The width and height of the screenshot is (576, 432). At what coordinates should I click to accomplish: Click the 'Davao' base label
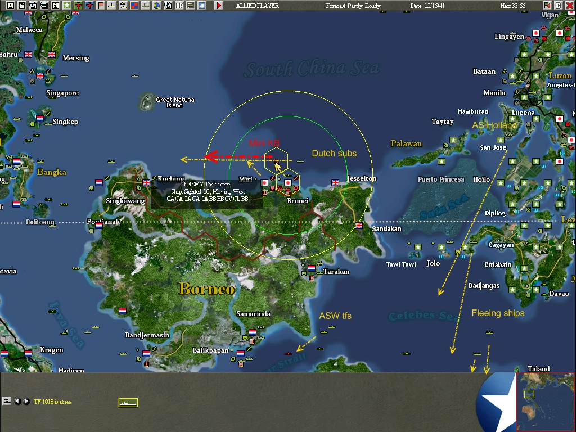click(559, 294)
